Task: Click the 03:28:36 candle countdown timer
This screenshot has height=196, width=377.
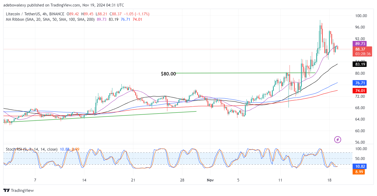Action: (x=362, y=54)
